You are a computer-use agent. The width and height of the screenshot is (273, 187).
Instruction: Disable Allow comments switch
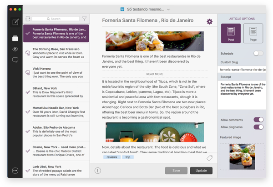tap(258, 120)
